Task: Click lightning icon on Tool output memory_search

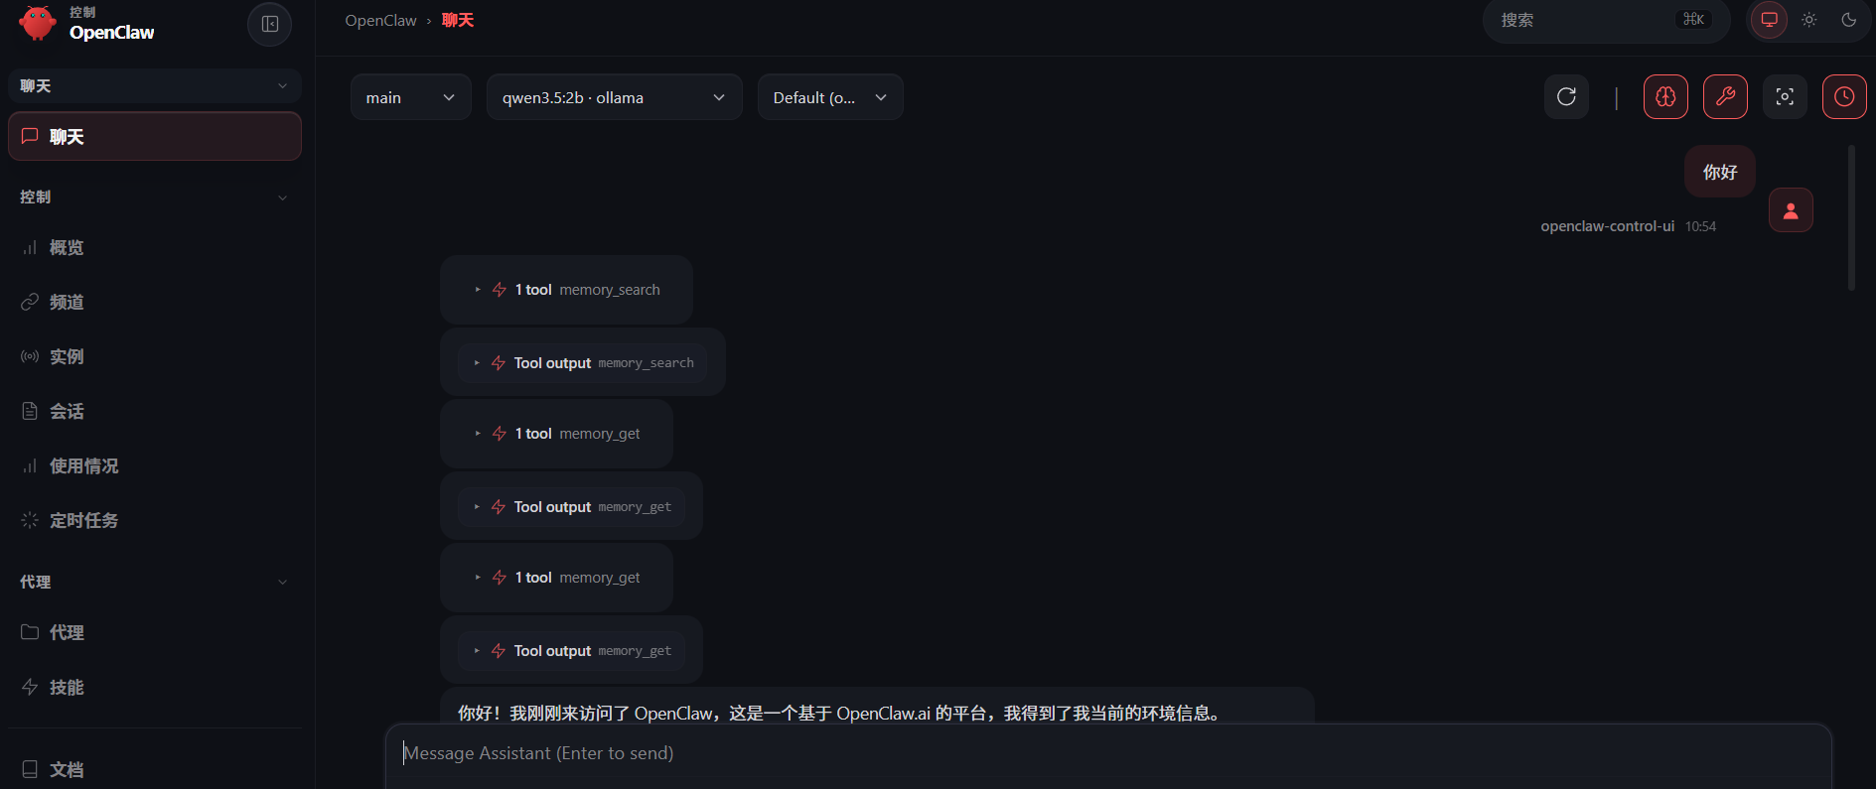Action: [x=499, y=363]
